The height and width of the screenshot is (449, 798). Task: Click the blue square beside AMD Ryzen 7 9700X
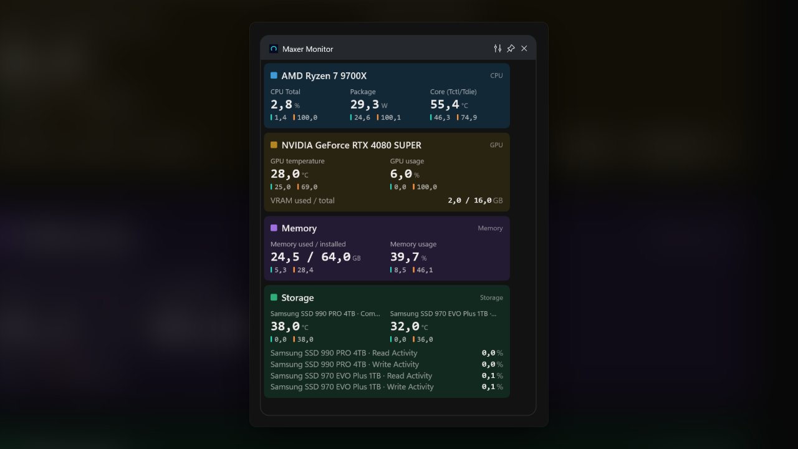[x=274, y=75]
